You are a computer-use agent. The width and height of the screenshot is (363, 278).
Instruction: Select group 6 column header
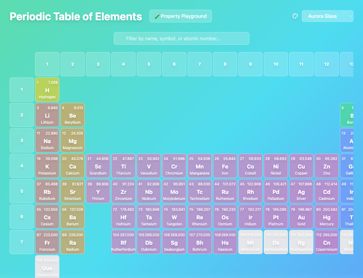coord(174,64)
